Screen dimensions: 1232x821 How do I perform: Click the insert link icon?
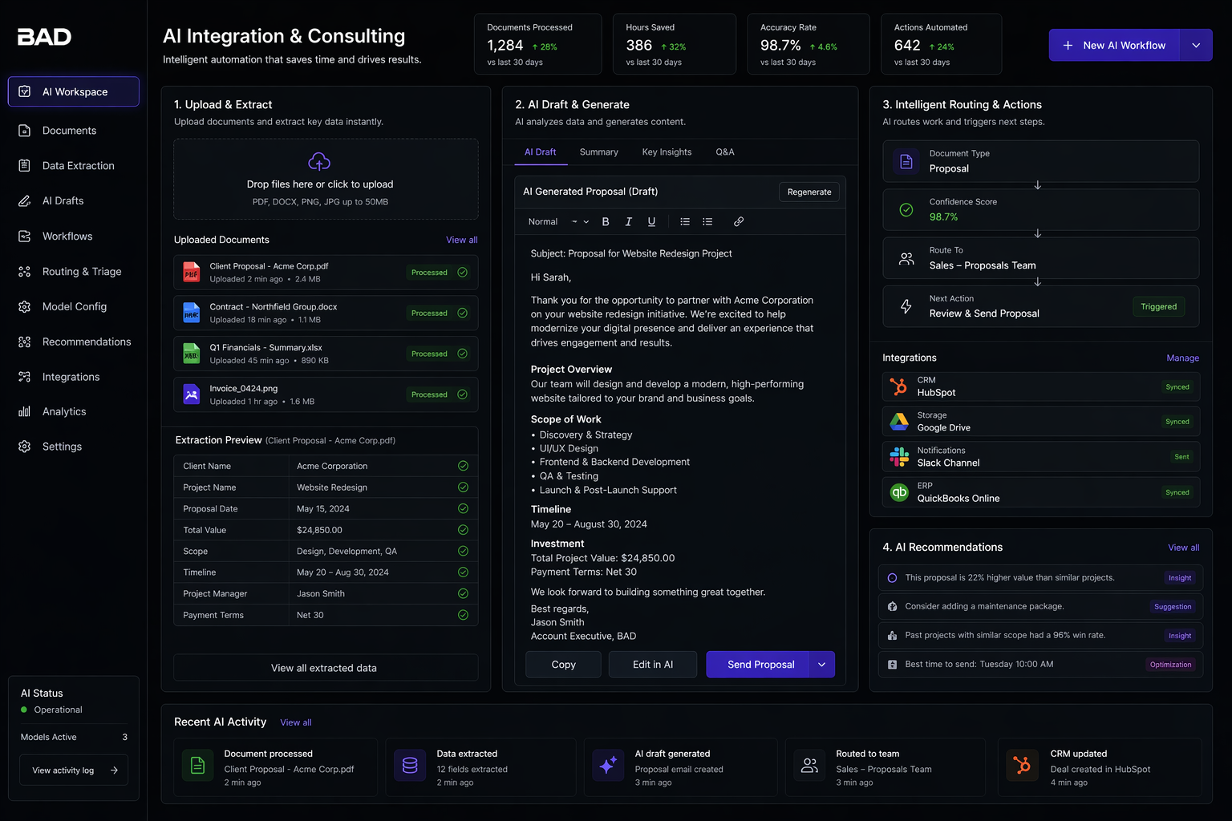pyautogui.click(x=739, y=222)
